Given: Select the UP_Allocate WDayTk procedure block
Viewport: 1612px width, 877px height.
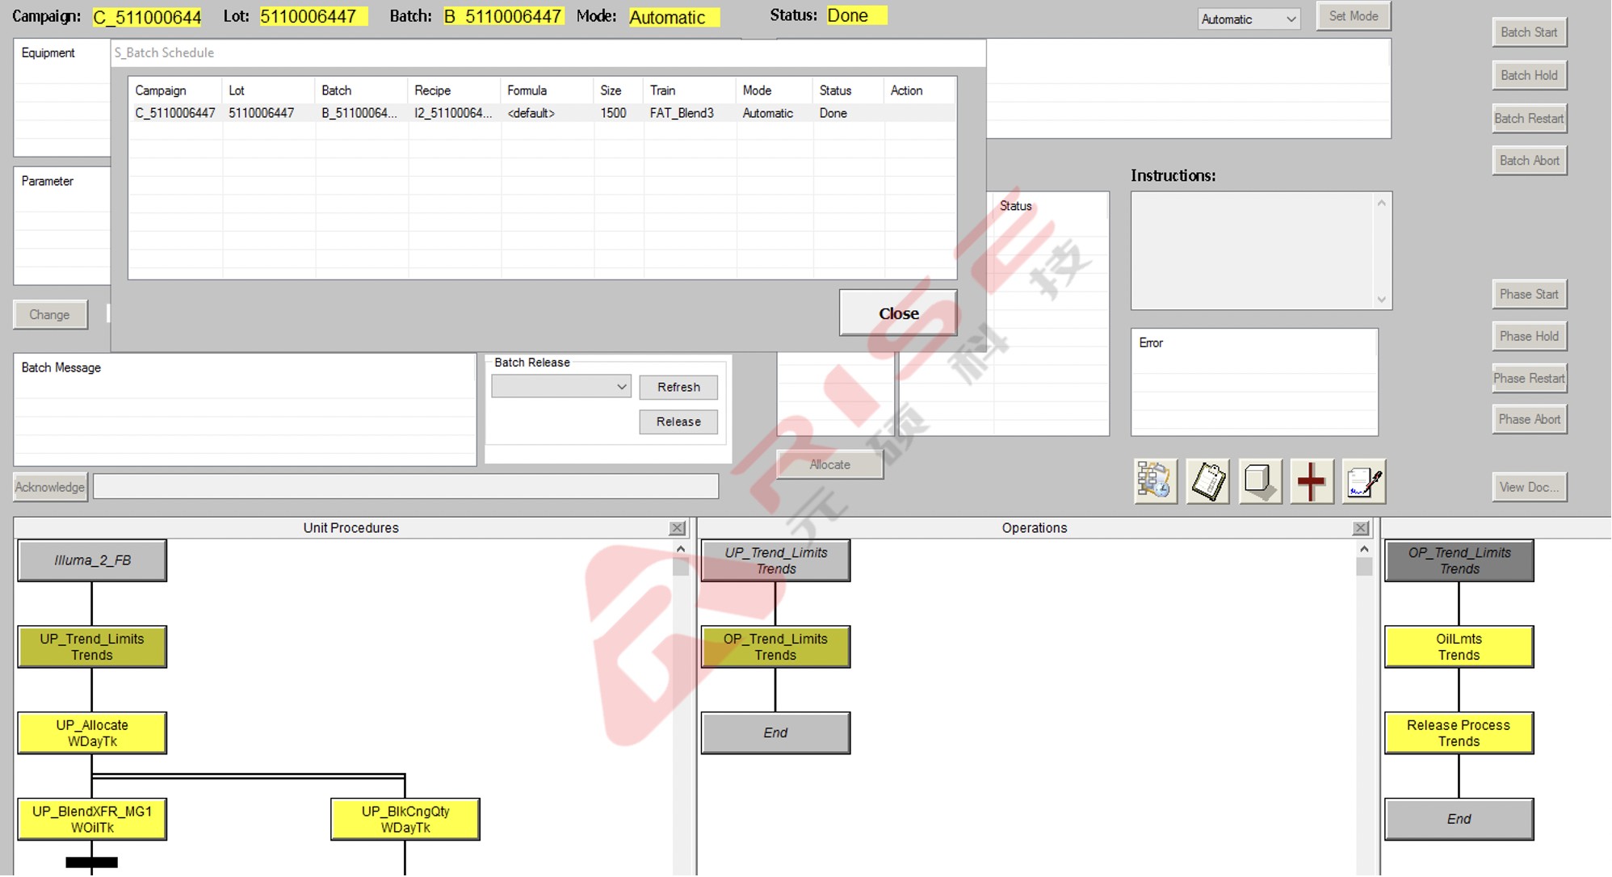Looking at the screenshot, I should click(92, 733).
